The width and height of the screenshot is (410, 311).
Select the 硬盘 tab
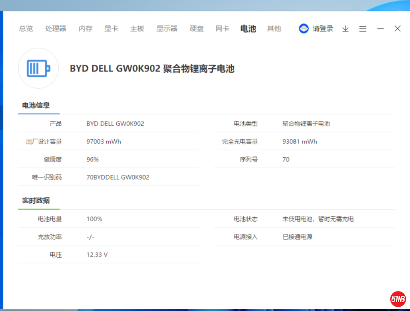pos(196,29)
